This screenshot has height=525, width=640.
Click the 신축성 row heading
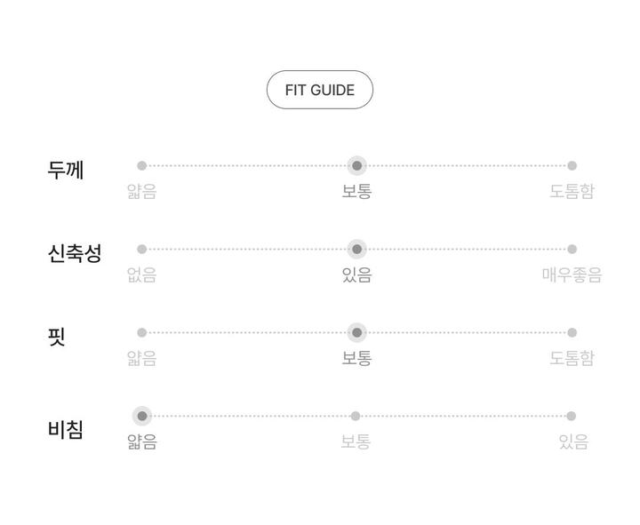point(75,253)
